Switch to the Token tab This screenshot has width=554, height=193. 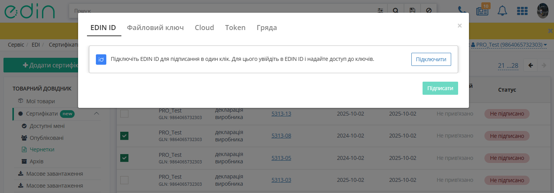(235, 28)
